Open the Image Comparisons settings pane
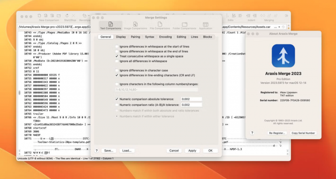 (136, 26)
